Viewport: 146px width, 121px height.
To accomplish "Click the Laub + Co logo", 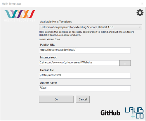I will (134, 113).
